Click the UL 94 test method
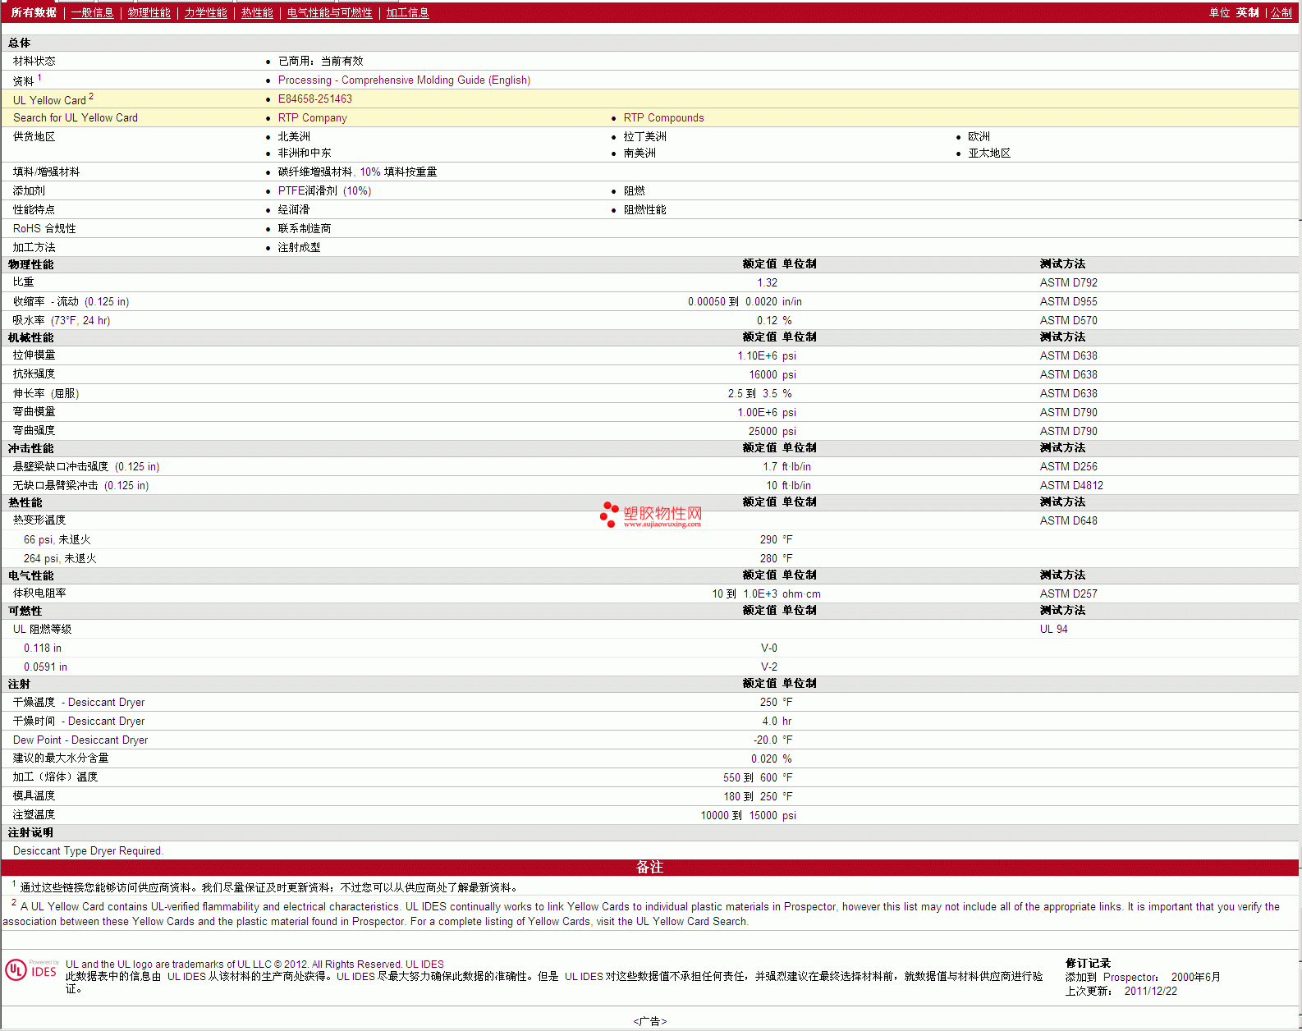Viewport: 1302px width, 1031px height. click(1053, 629)
